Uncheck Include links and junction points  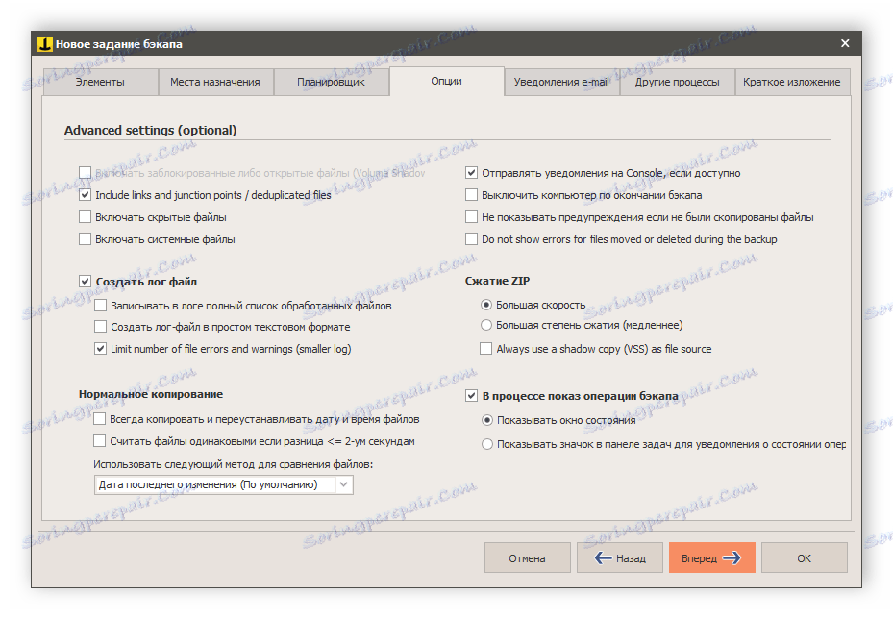(85, 195)
